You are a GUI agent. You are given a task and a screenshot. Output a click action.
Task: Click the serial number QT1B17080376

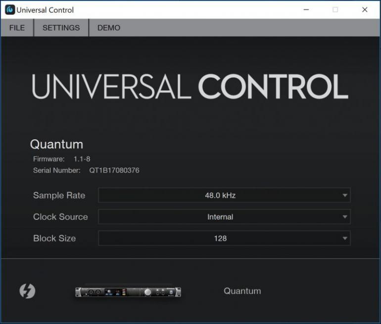[114, 170]
